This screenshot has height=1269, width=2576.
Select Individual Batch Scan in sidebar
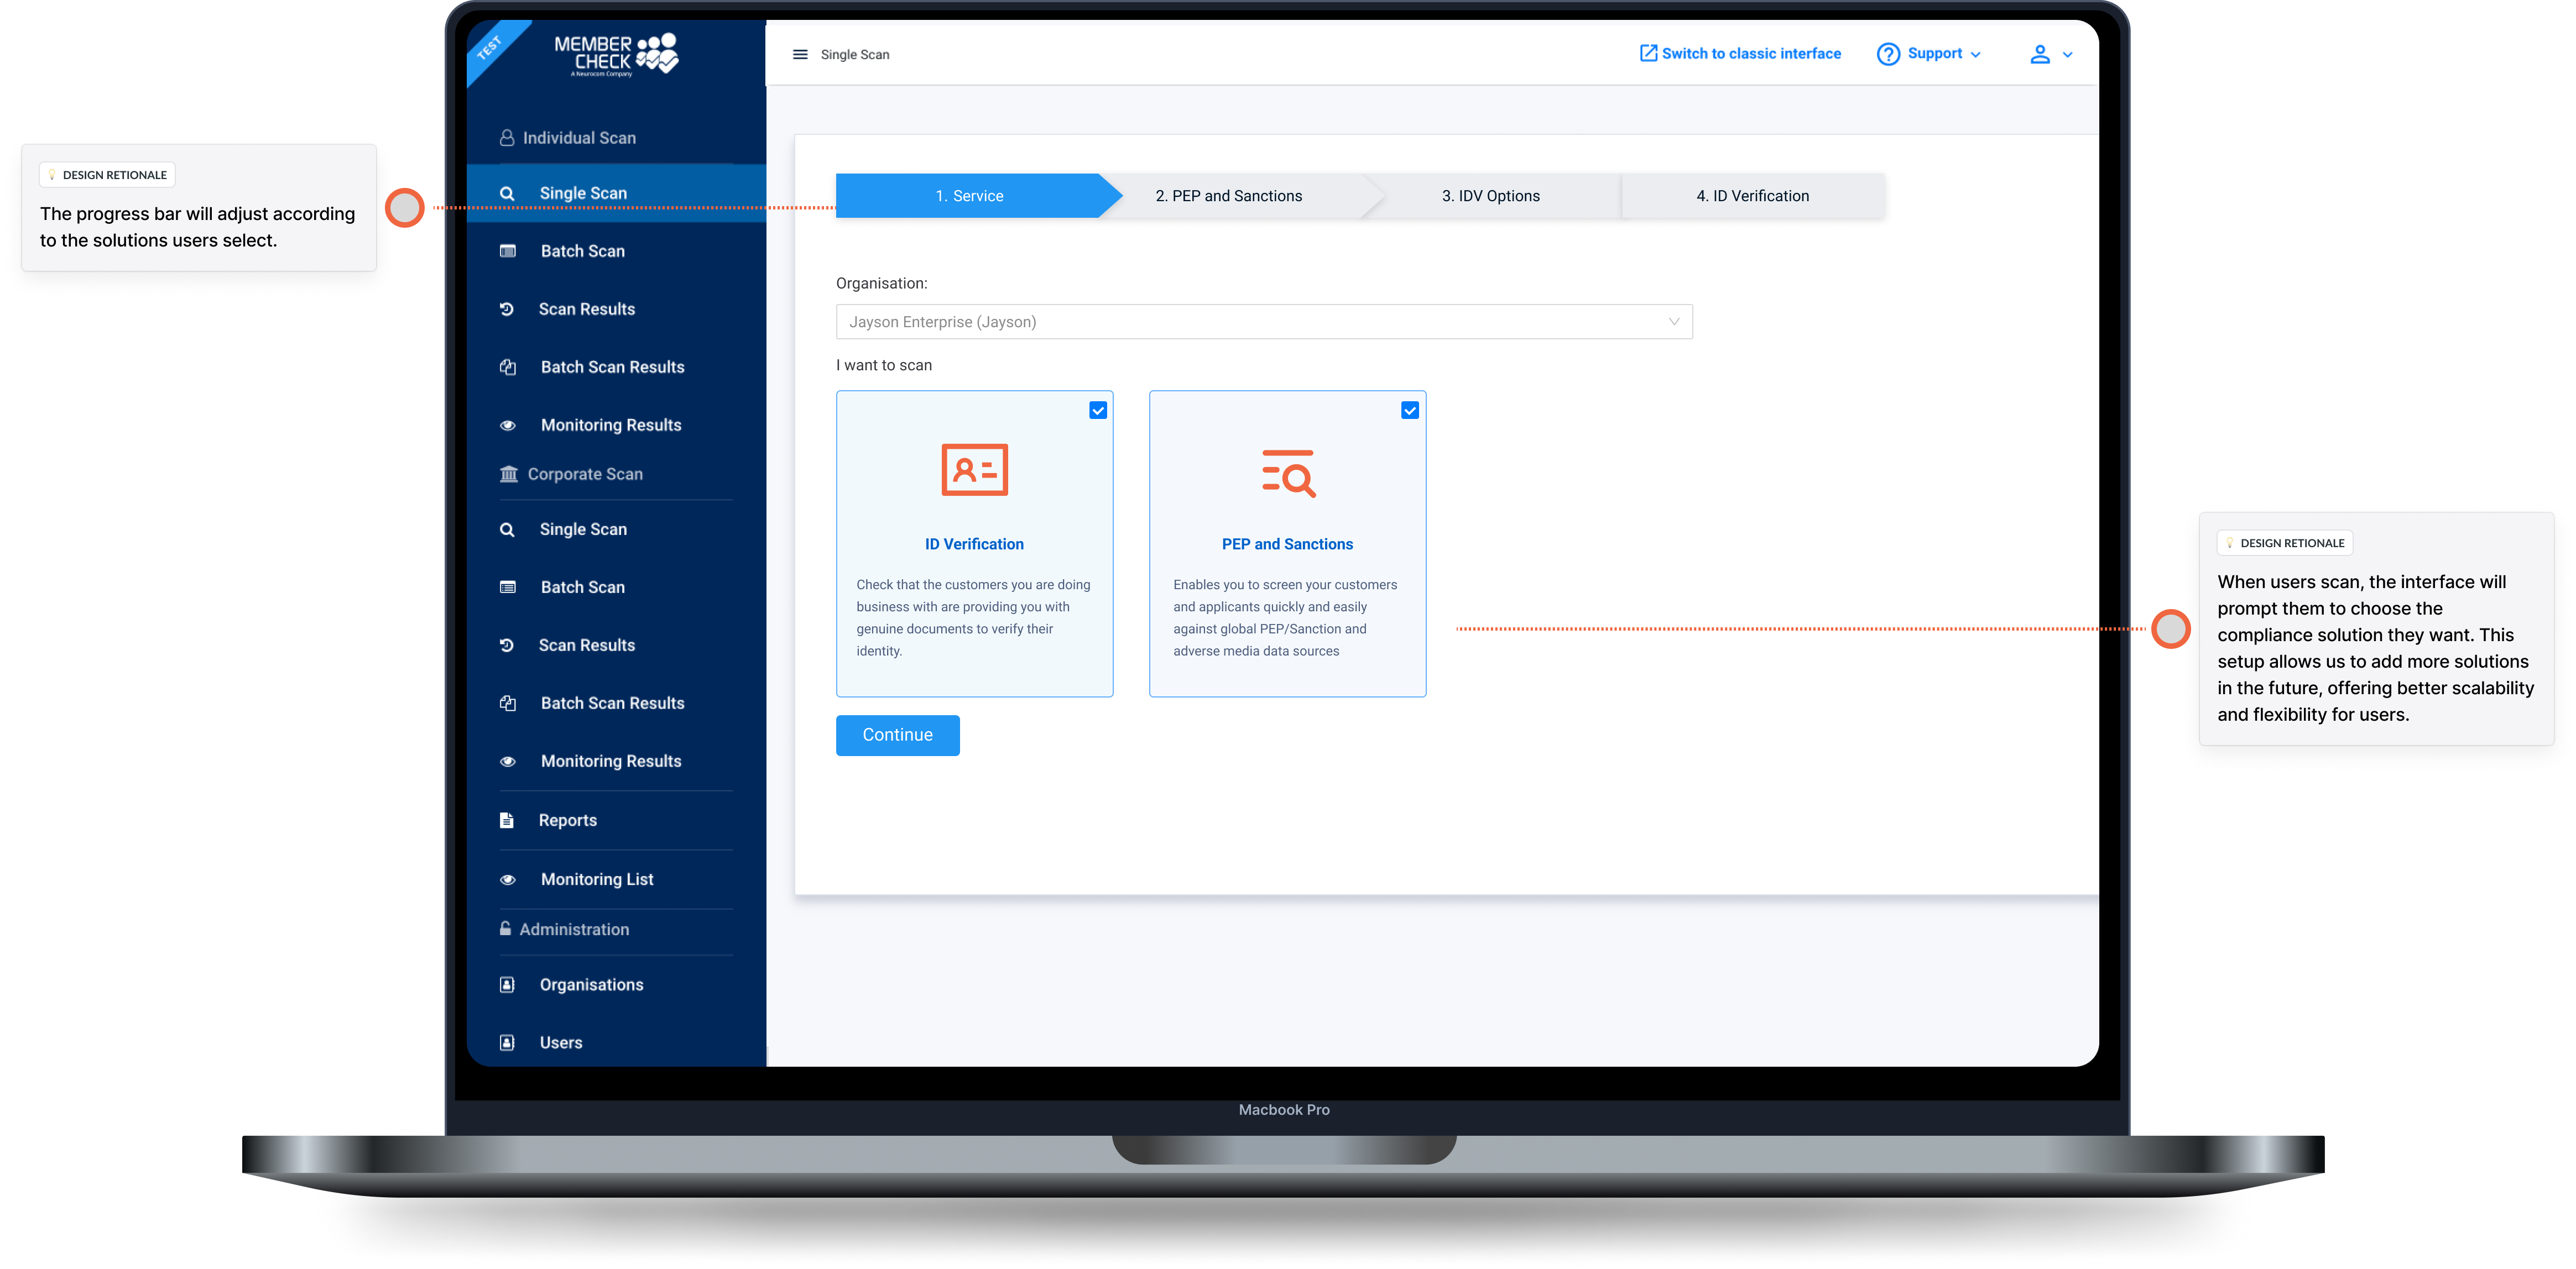pyautogui.click(x=582, y=252)
